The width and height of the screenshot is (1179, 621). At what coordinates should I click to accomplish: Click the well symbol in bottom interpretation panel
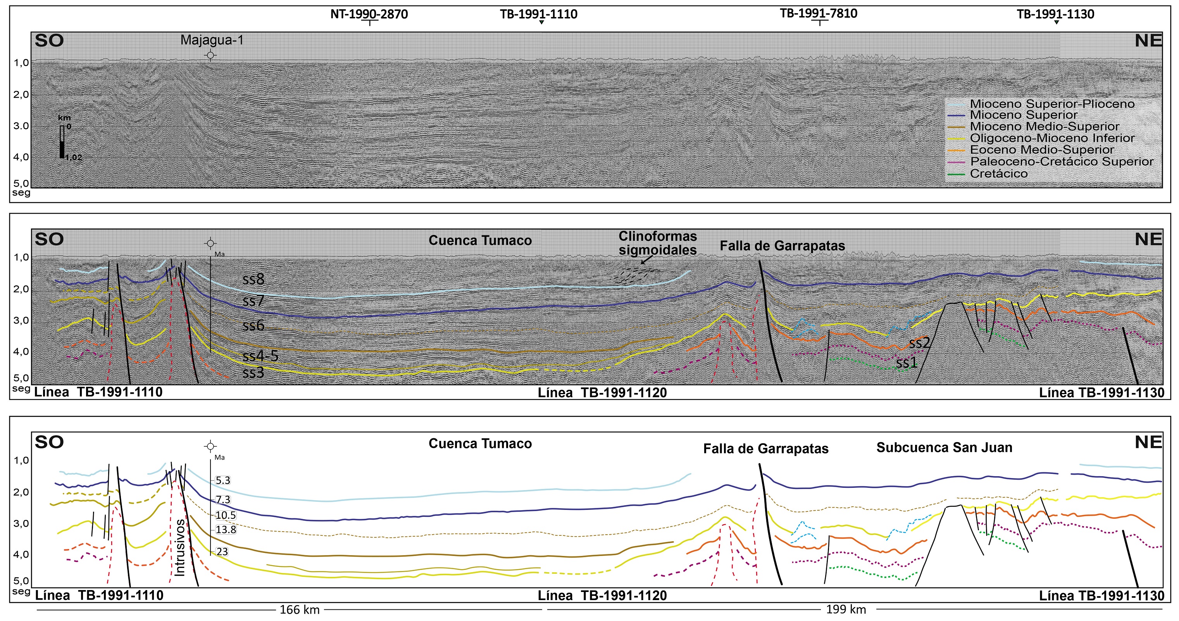click(210, 446)
